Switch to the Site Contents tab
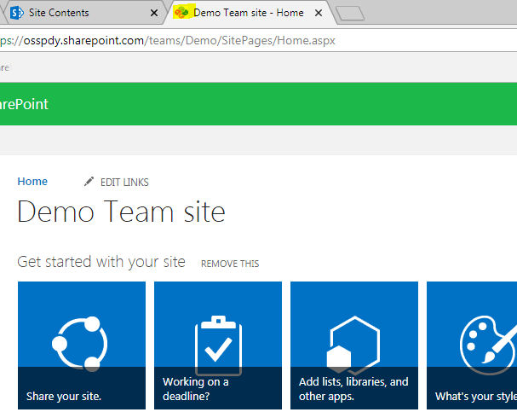The width and height of the screenshot is (517, 418). [84, 13]
